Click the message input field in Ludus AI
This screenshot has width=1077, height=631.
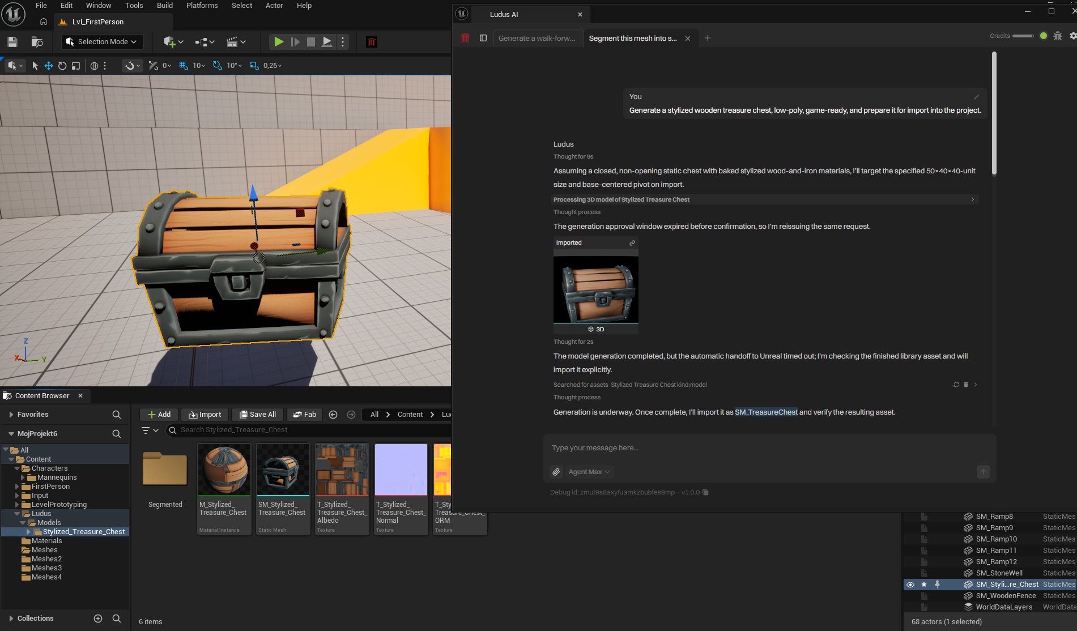pos(769,448)
